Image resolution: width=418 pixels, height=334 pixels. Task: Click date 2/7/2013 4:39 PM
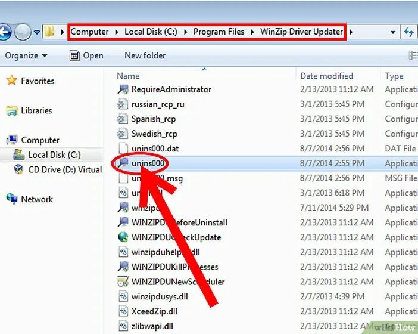[332, 296]
